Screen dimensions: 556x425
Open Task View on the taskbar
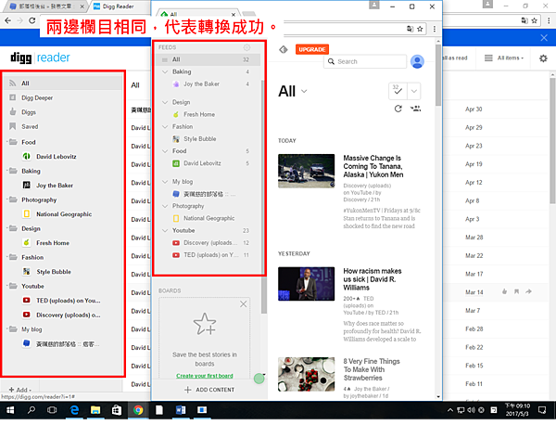(52, 410)
